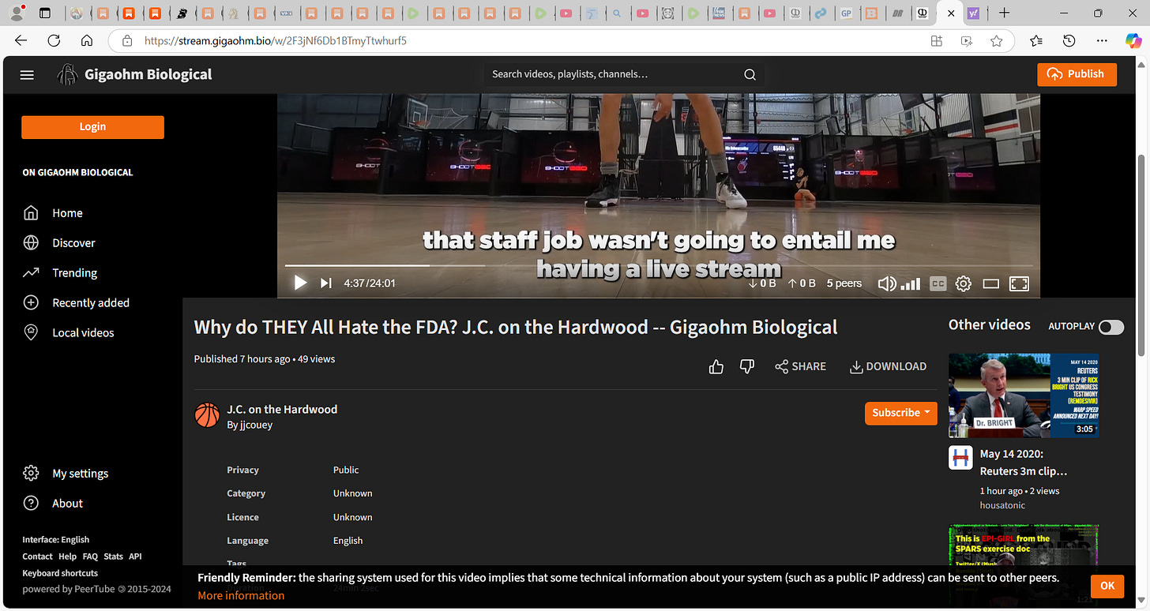
Task: Open housatonic channel link
Action: point(1002,505)
